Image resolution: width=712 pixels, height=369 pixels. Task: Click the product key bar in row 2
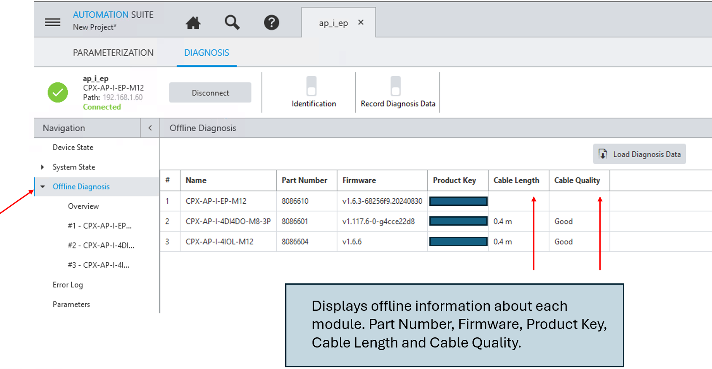click(458, 221)
